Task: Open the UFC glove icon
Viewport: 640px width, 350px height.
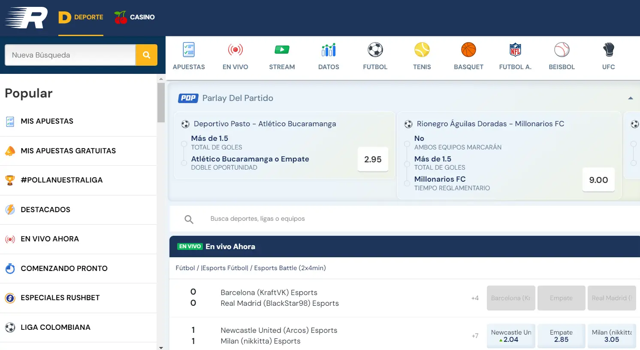Action: coord(608,50)
